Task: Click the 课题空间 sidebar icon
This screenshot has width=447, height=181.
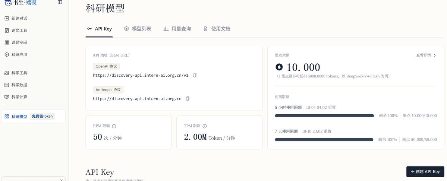Action: point(7,42)
